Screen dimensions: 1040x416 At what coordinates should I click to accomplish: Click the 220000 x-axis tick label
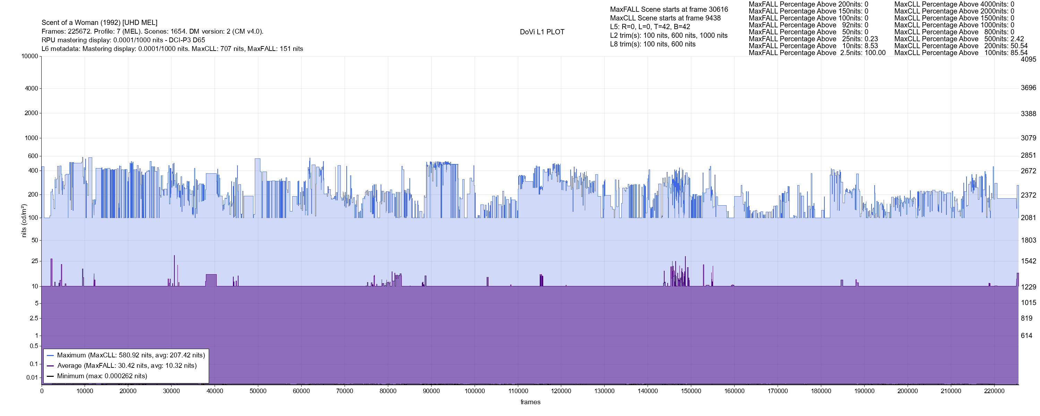pyautogui.click(x=994, y=391)
